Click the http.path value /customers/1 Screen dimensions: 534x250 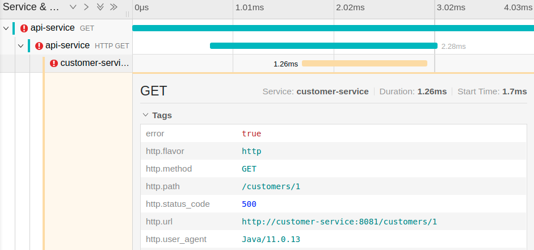click(x=271, y=186)
